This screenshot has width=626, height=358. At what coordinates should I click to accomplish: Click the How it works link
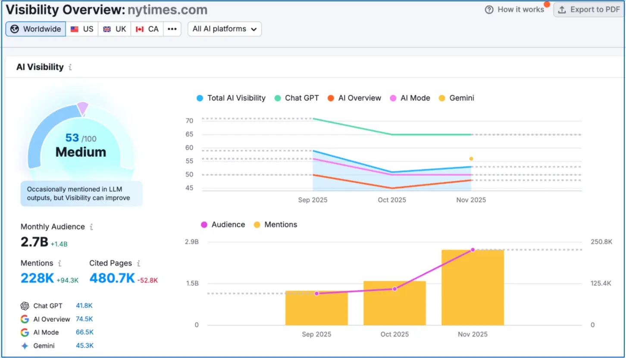(514, 9)
